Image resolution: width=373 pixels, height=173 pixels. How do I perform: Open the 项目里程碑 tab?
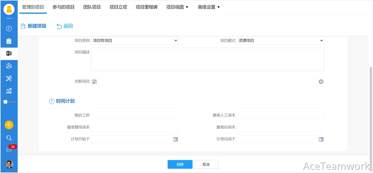click(147, 7)
